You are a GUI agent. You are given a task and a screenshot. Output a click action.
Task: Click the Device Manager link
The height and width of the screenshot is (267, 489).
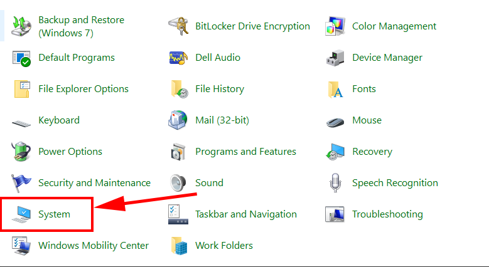[x=387, y=58]
